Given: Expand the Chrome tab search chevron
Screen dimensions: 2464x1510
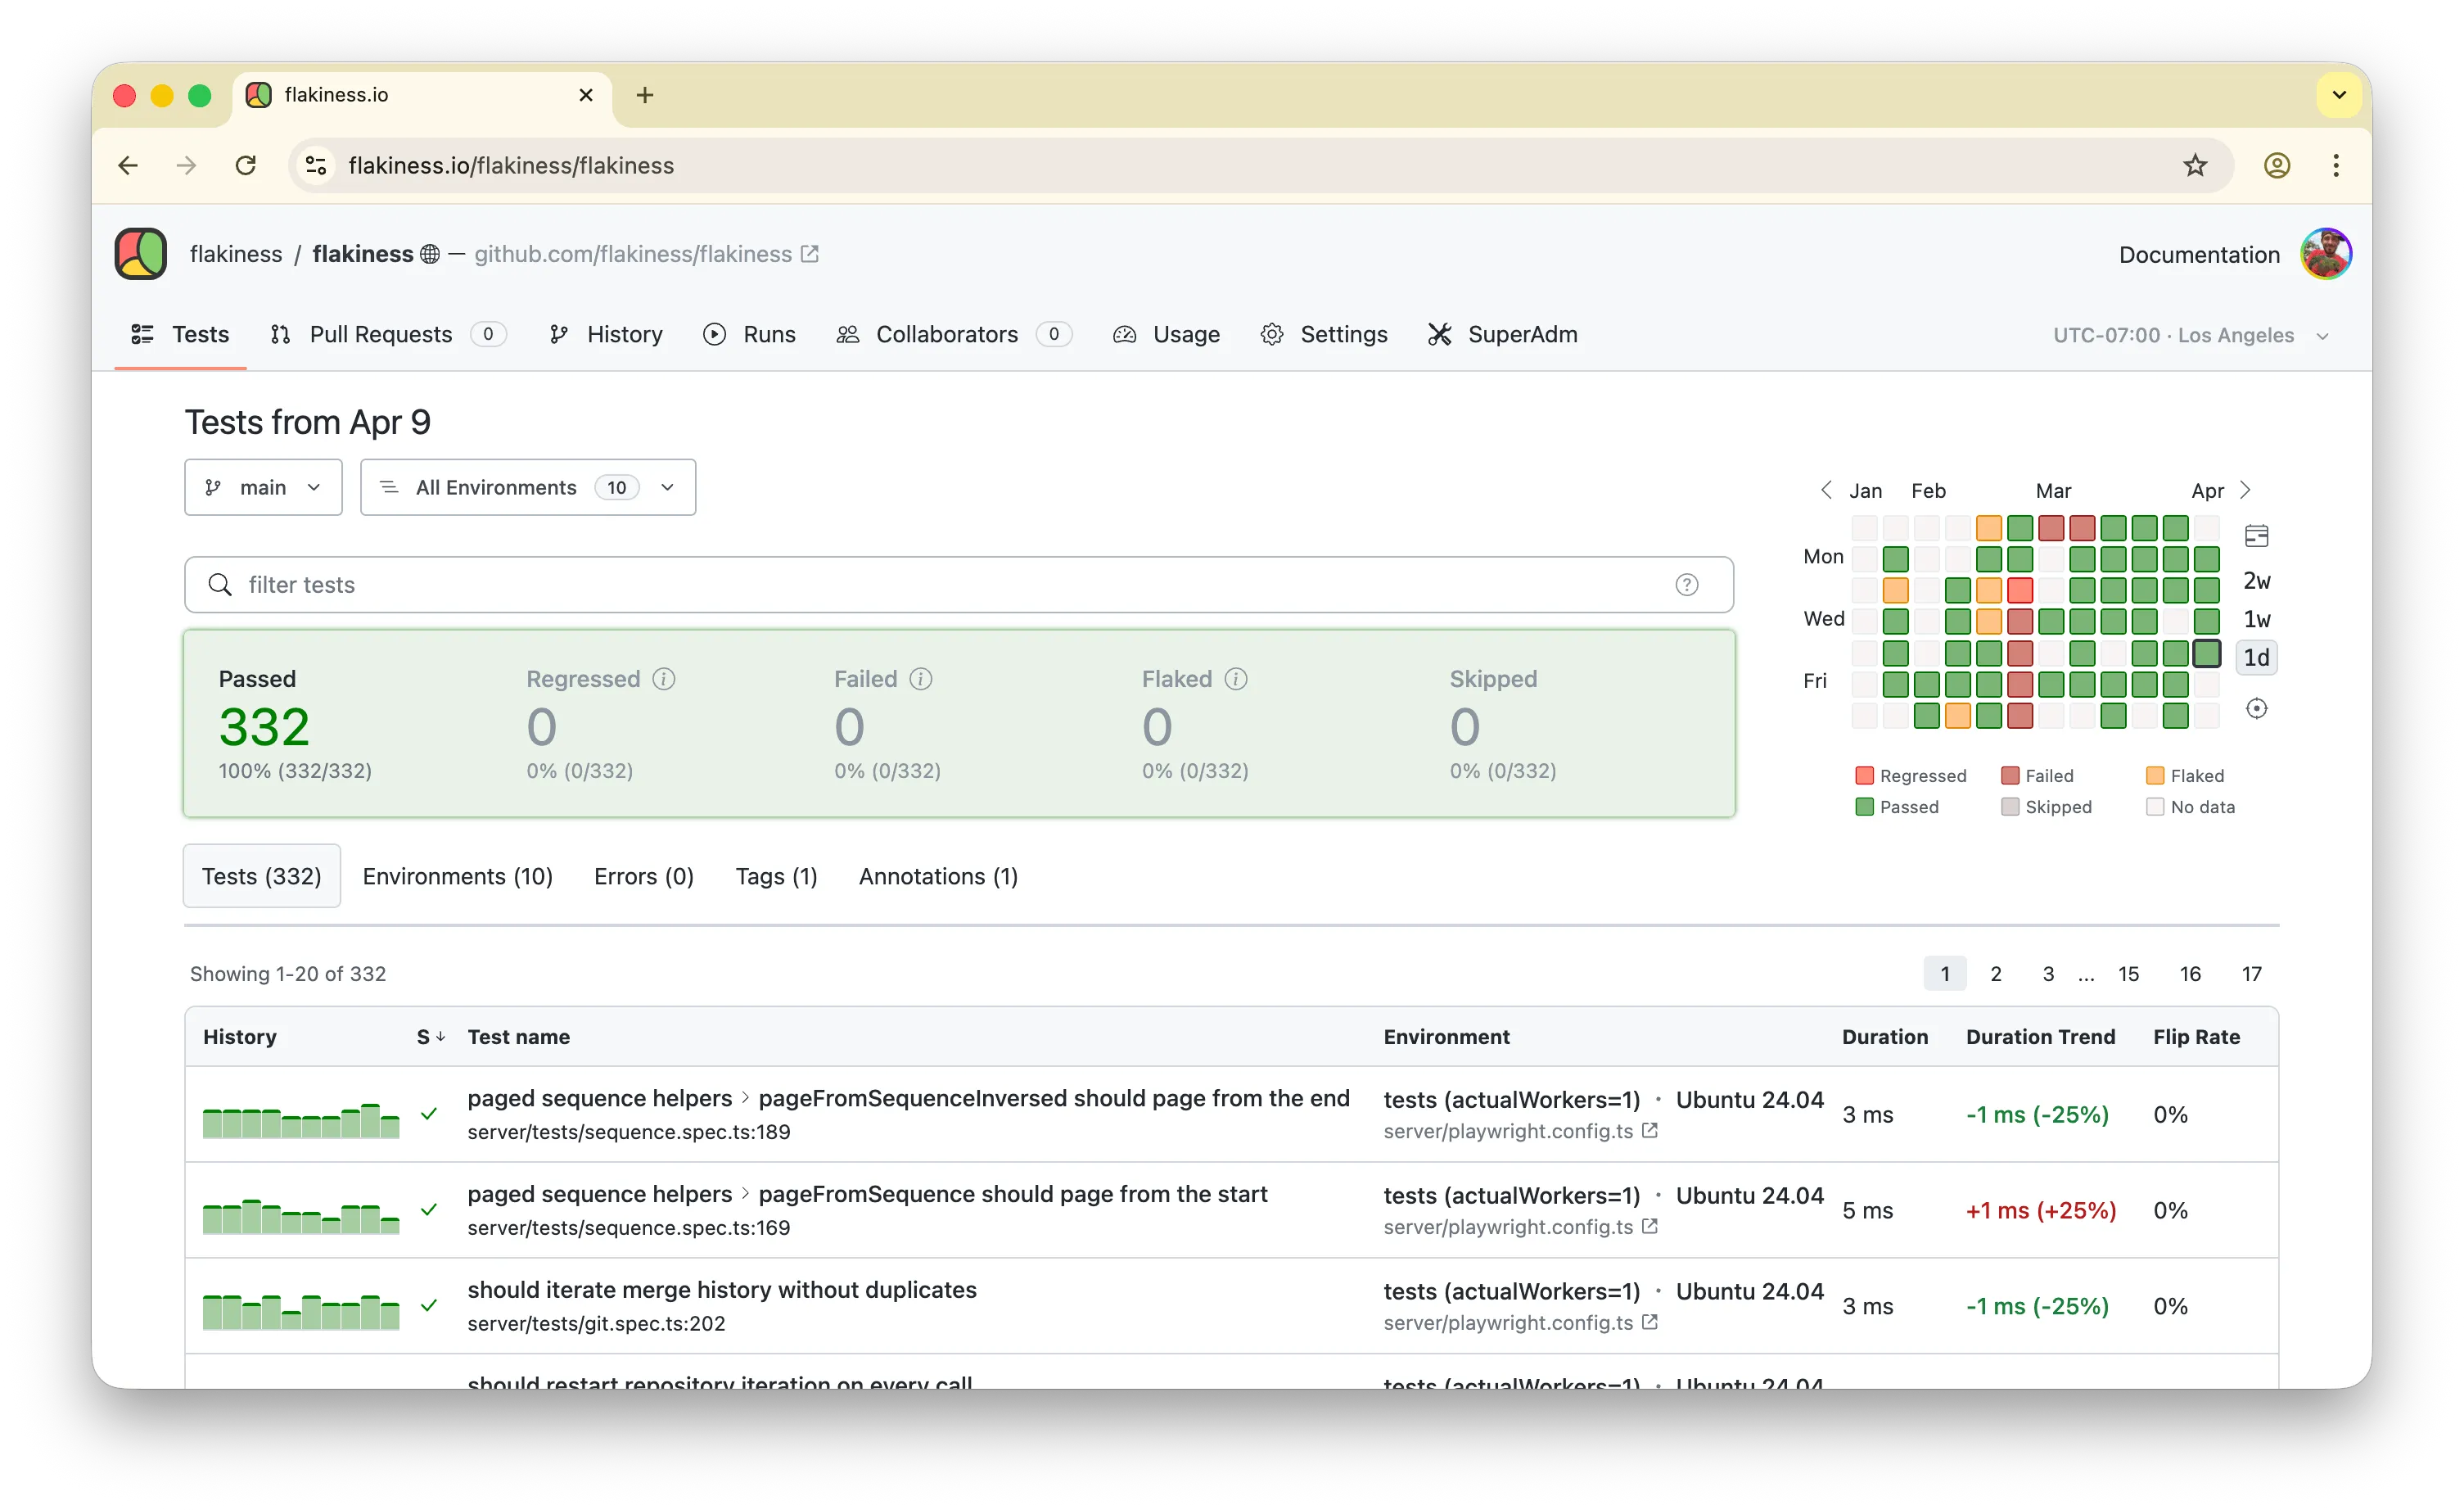Looking at the screenshot, I should point(2339,95).
